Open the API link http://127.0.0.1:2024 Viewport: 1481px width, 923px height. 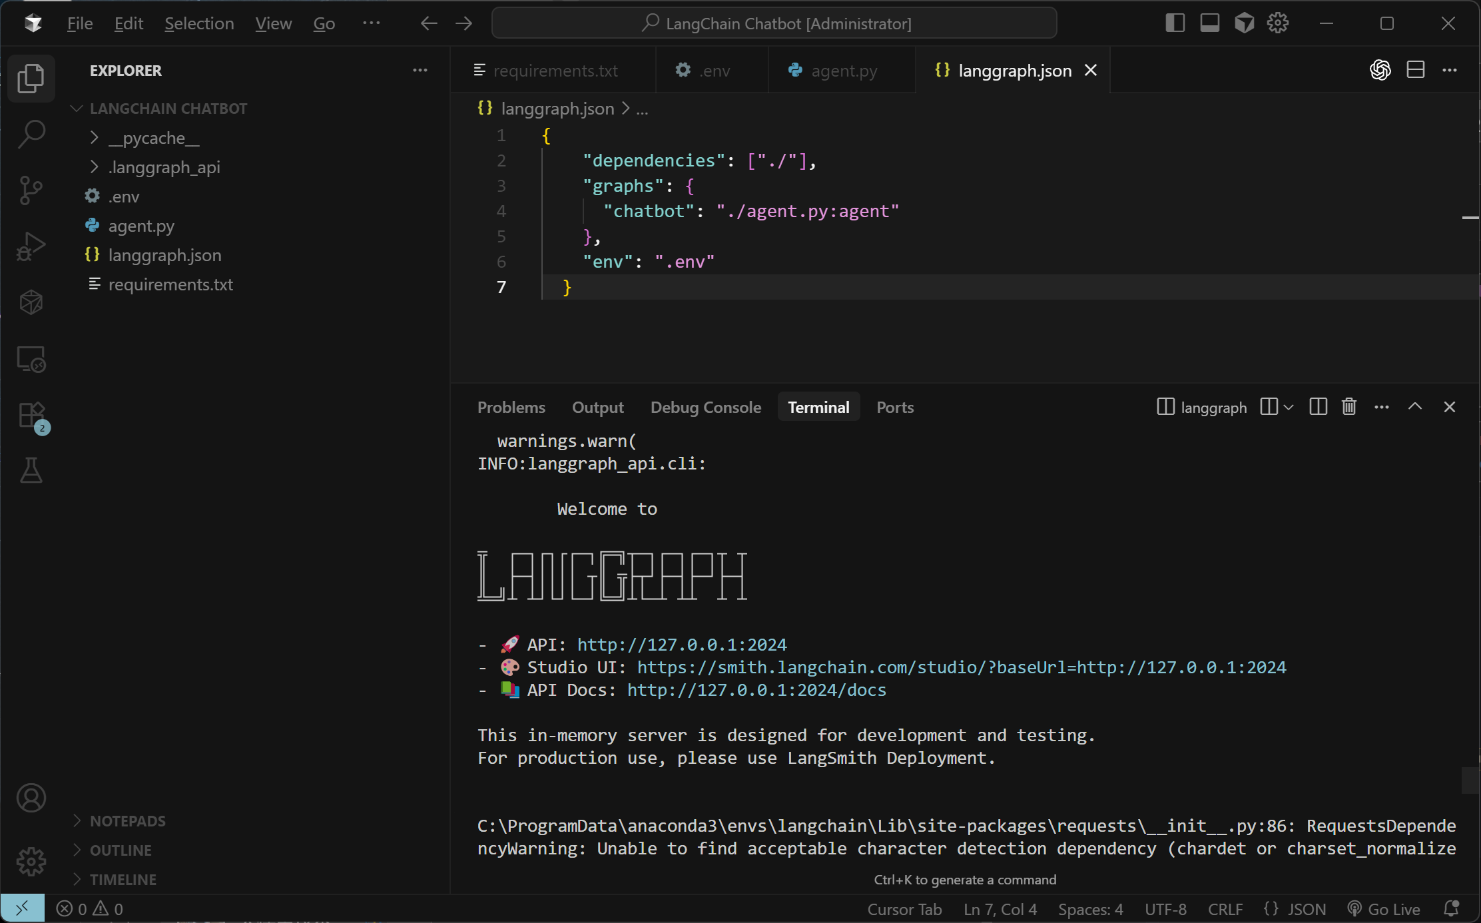coord(682,645)
